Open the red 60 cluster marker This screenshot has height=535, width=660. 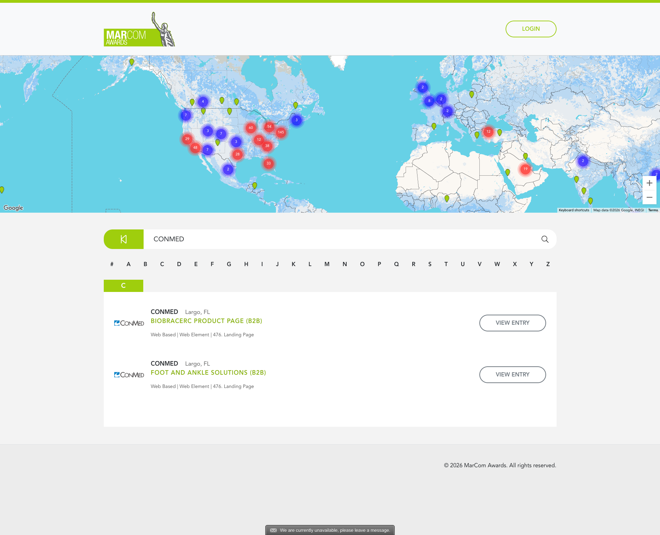(251, 128)
